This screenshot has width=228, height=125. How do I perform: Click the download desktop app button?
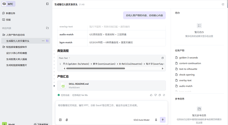41,124
